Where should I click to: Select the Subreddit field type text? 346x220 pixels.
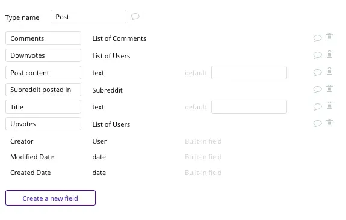[x=107, y=90]
